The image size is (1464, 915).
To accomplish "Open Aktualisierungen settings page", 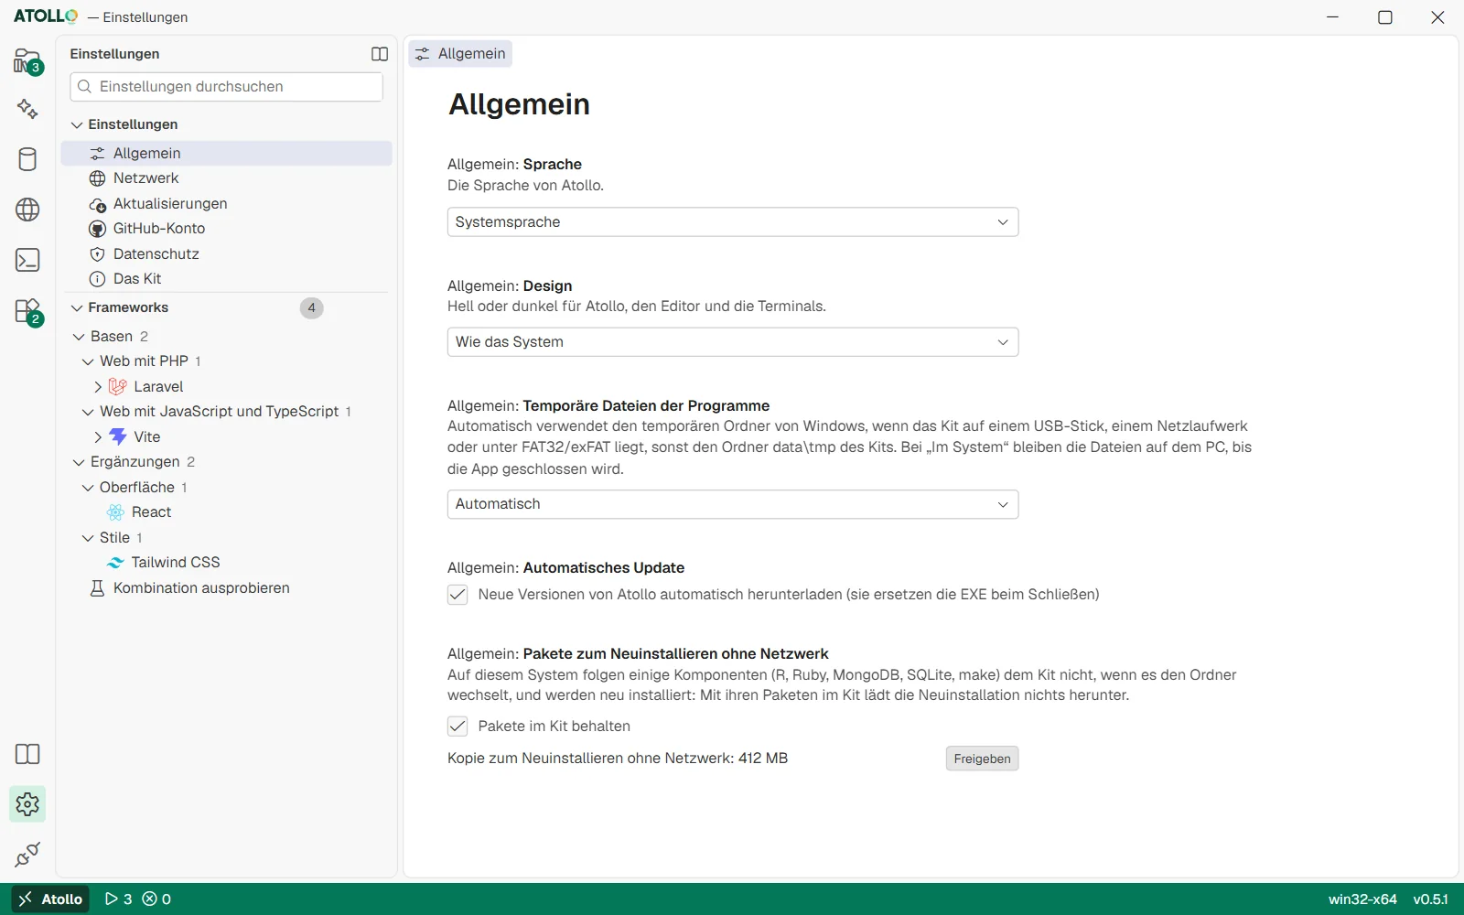I will [226, 204].
